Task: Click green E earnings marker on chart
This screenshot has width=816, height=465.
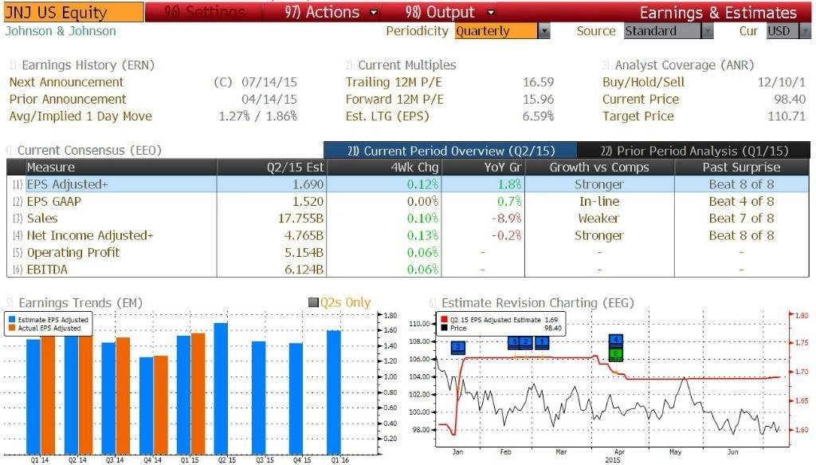Action: 616,355
